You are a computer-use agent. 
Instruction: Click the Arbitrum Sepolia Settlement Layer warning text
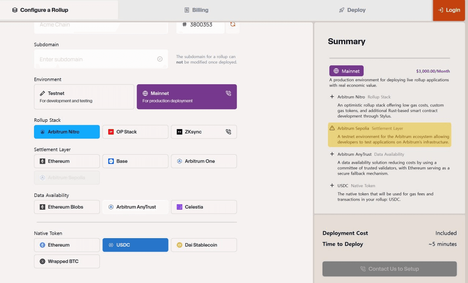tap(389, 135)
